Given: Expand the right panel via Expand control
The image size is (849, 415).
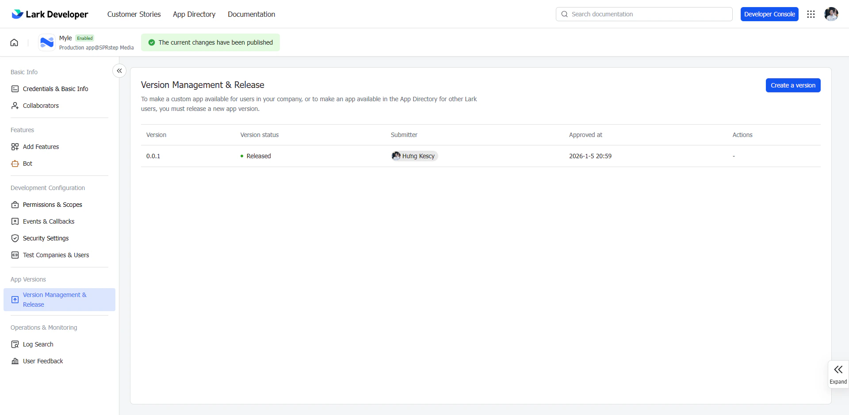Looking at the screenshot, I should pos(838,373).
